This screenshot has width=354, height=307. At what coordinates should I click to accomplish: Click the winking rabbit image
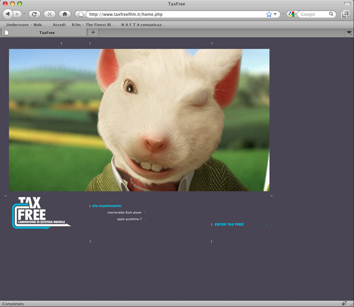139,120
